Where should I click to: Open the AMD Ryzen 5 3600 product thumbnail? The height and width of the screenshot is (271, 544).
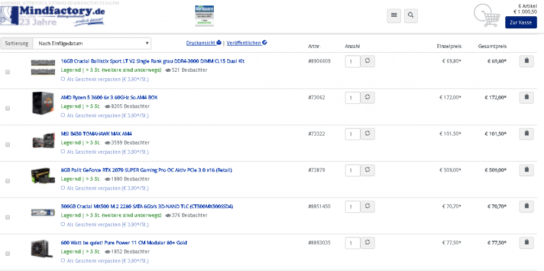(x=43, y=102)
